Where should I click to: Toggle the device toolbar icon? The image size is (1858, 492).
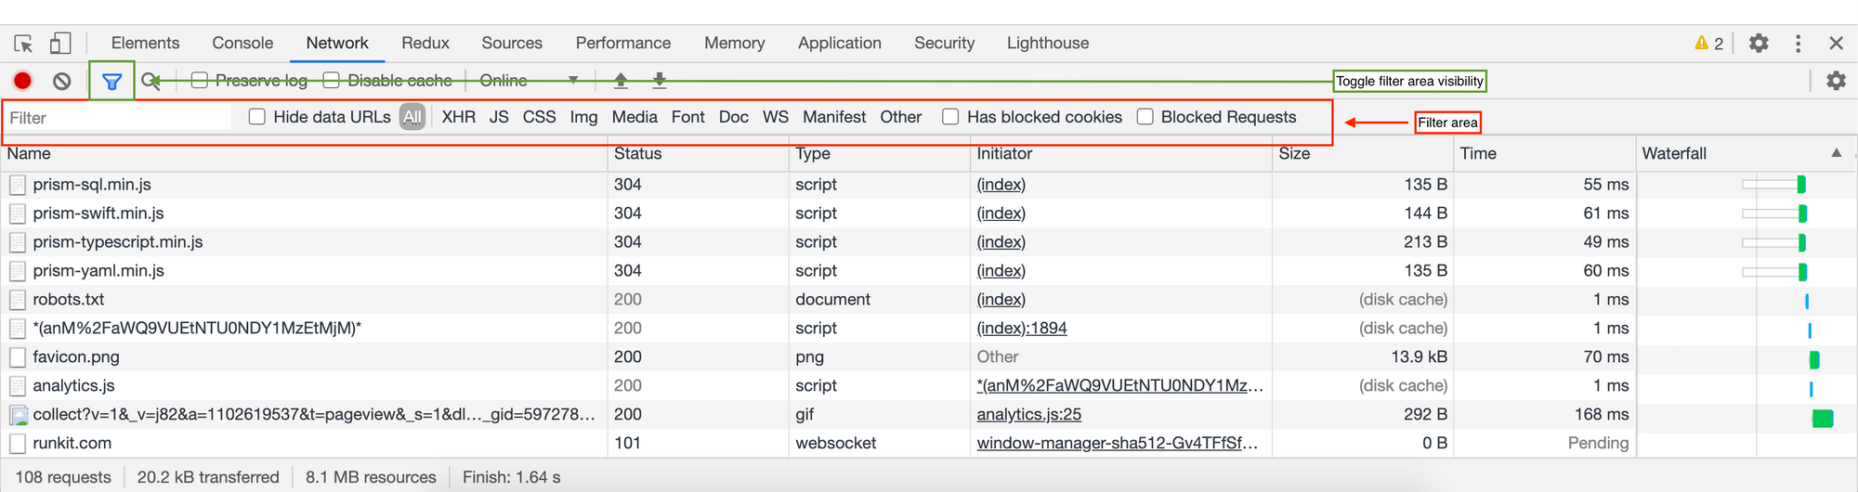click(60, 43)
